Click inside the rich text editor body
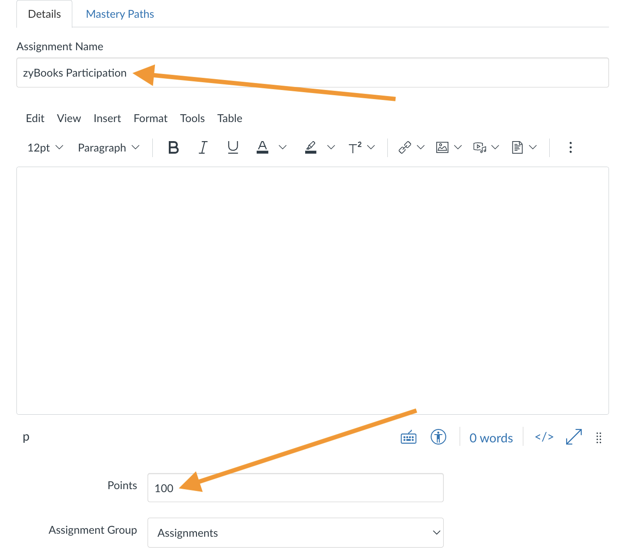The width and height of the screenshot is (625, 548). coord(312,290)
